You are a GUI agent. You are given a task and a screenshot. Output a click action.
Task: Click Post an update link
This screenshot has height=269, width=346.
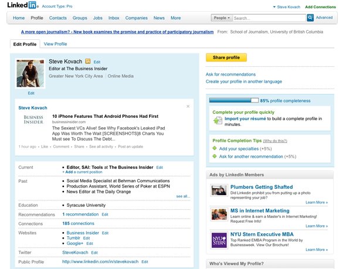point(130,147)
